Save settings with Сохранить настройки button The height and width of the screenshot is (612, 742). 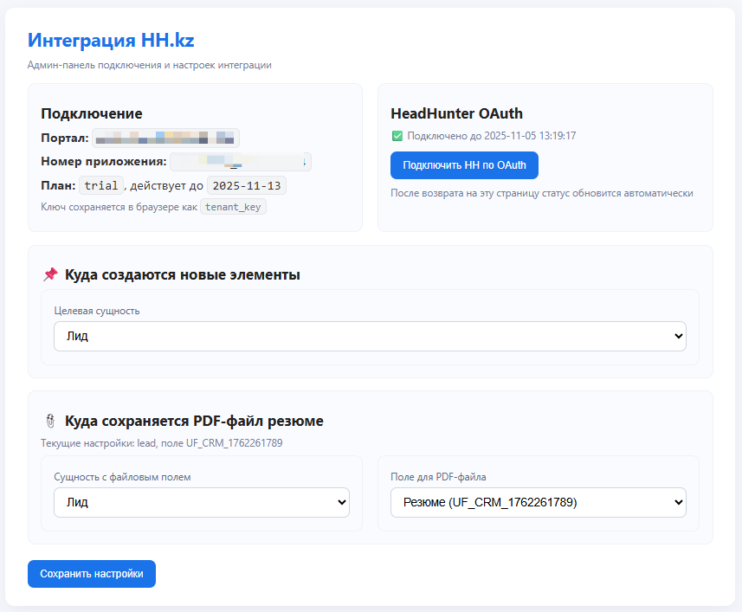pos(92,574)
